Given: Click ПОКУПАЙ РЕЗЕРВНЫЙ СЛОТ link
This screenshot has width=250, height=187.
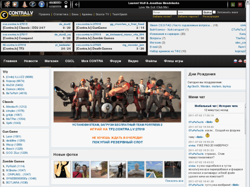Looking at the screenshot, I should pyautogui.click(x=118, y=142).
